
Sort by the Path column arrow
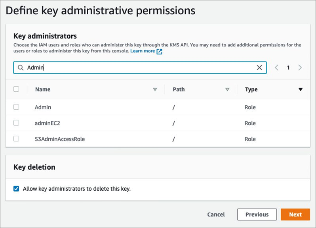pos(227,89)
